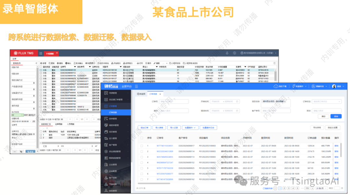Open 快捷操作 dropdown in header
350x195 pixels.
tap(299, 86)
